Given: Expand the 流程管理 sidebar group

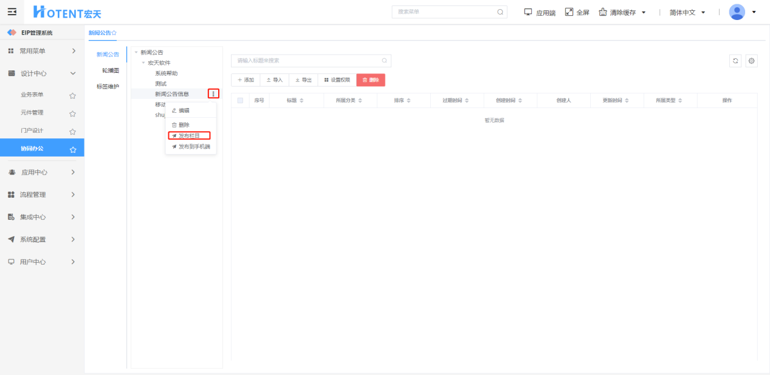Looking at the screenshot, I should pyautogui.click(x=42, y=195).
